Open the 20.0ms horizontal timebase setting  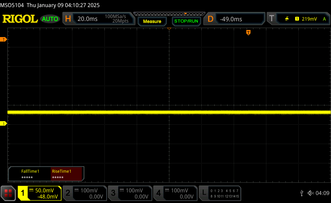tap(88, 19)
